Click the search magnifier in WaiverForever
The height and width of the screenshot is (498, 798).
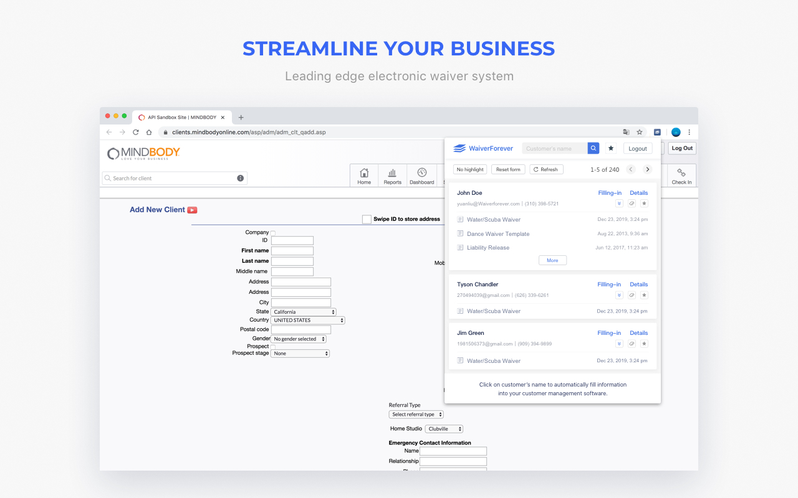coord(593,148)
